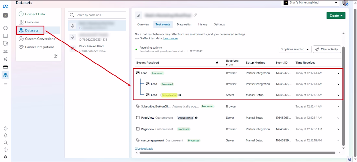Open the table grid icon in sidebar
357x162 pixels.
pyautogui.click(x=6, y=36)
